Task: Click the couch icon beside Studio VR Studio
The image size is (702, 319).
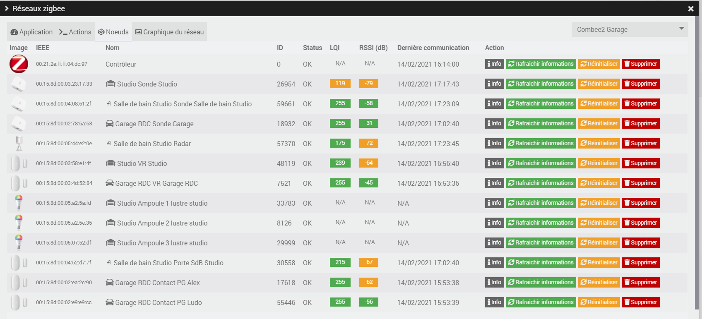Action: (111, 163)
